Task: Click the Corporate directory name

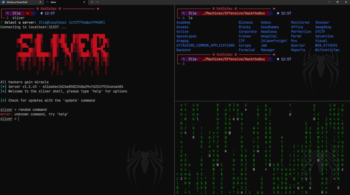Action: pyautogui.click(x=247, y=32)
